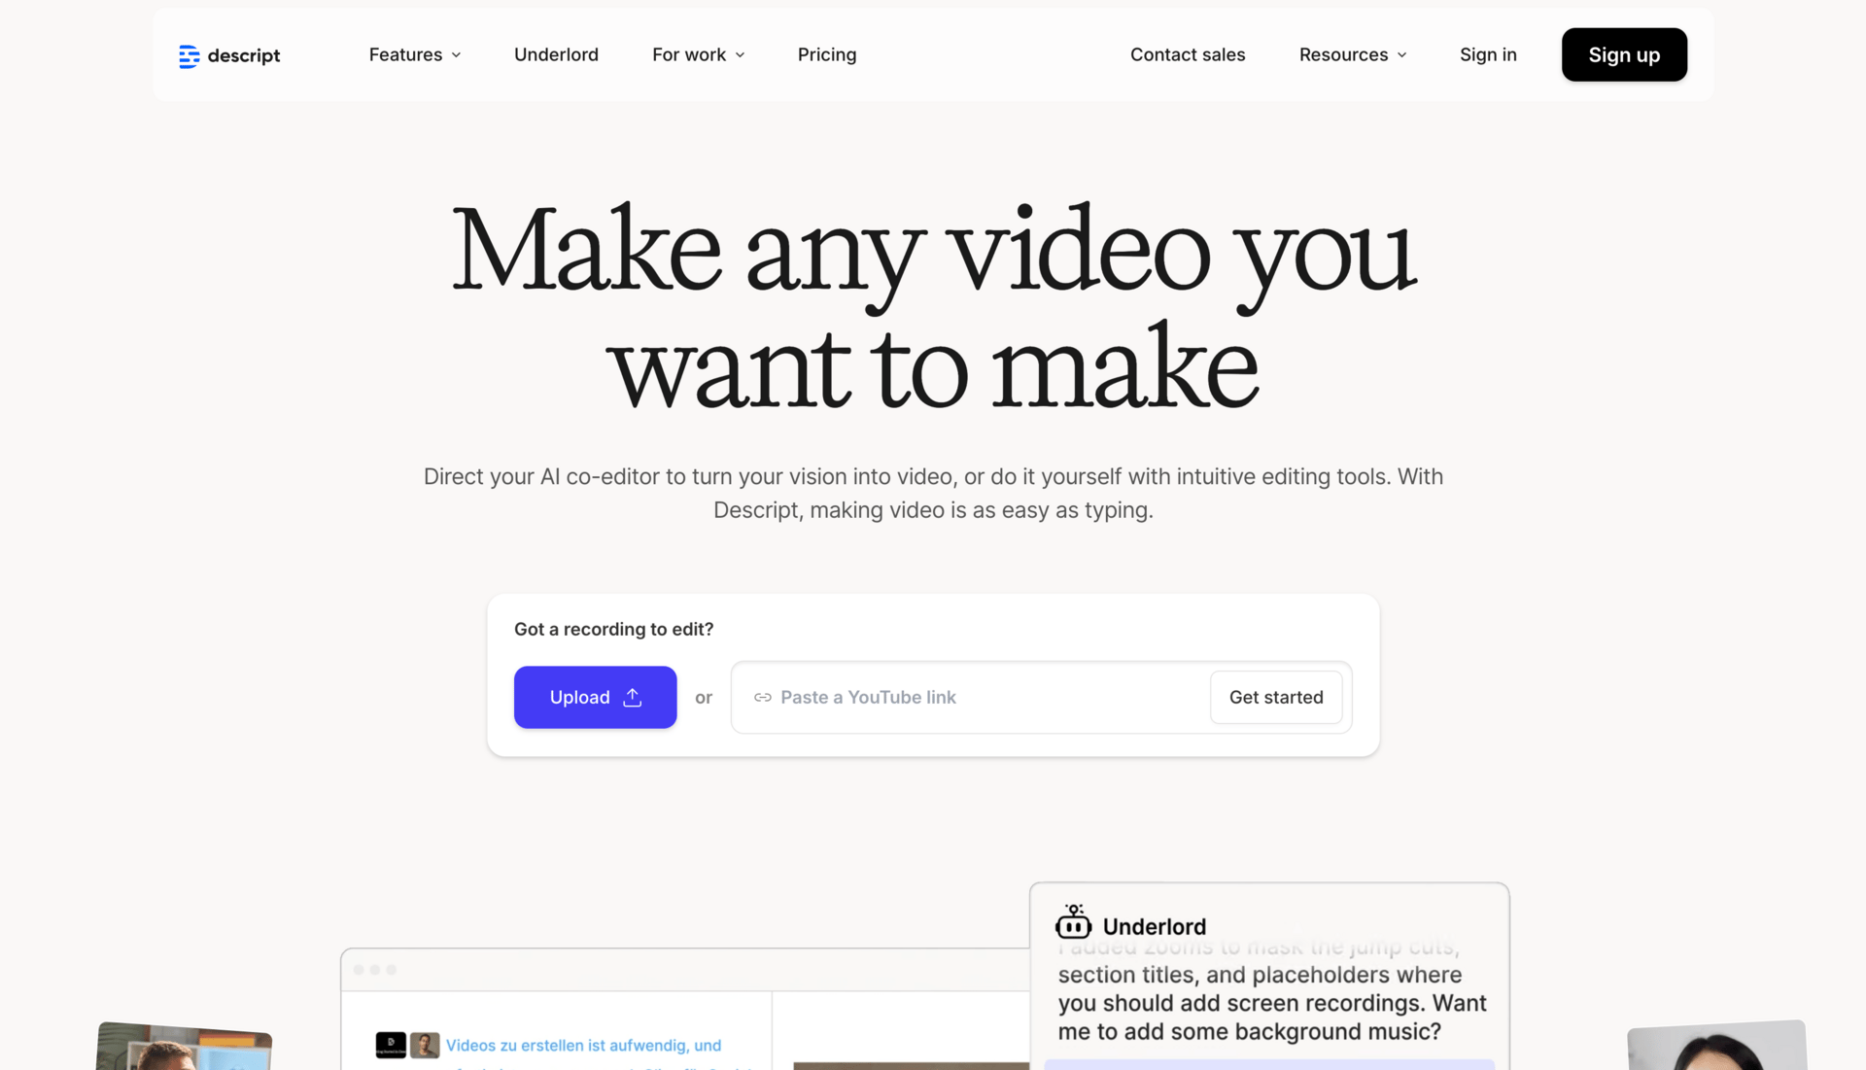The image size is (1866, 1070).
Task: Open the Underlord nav item
Action: click(x=556, y=54)
